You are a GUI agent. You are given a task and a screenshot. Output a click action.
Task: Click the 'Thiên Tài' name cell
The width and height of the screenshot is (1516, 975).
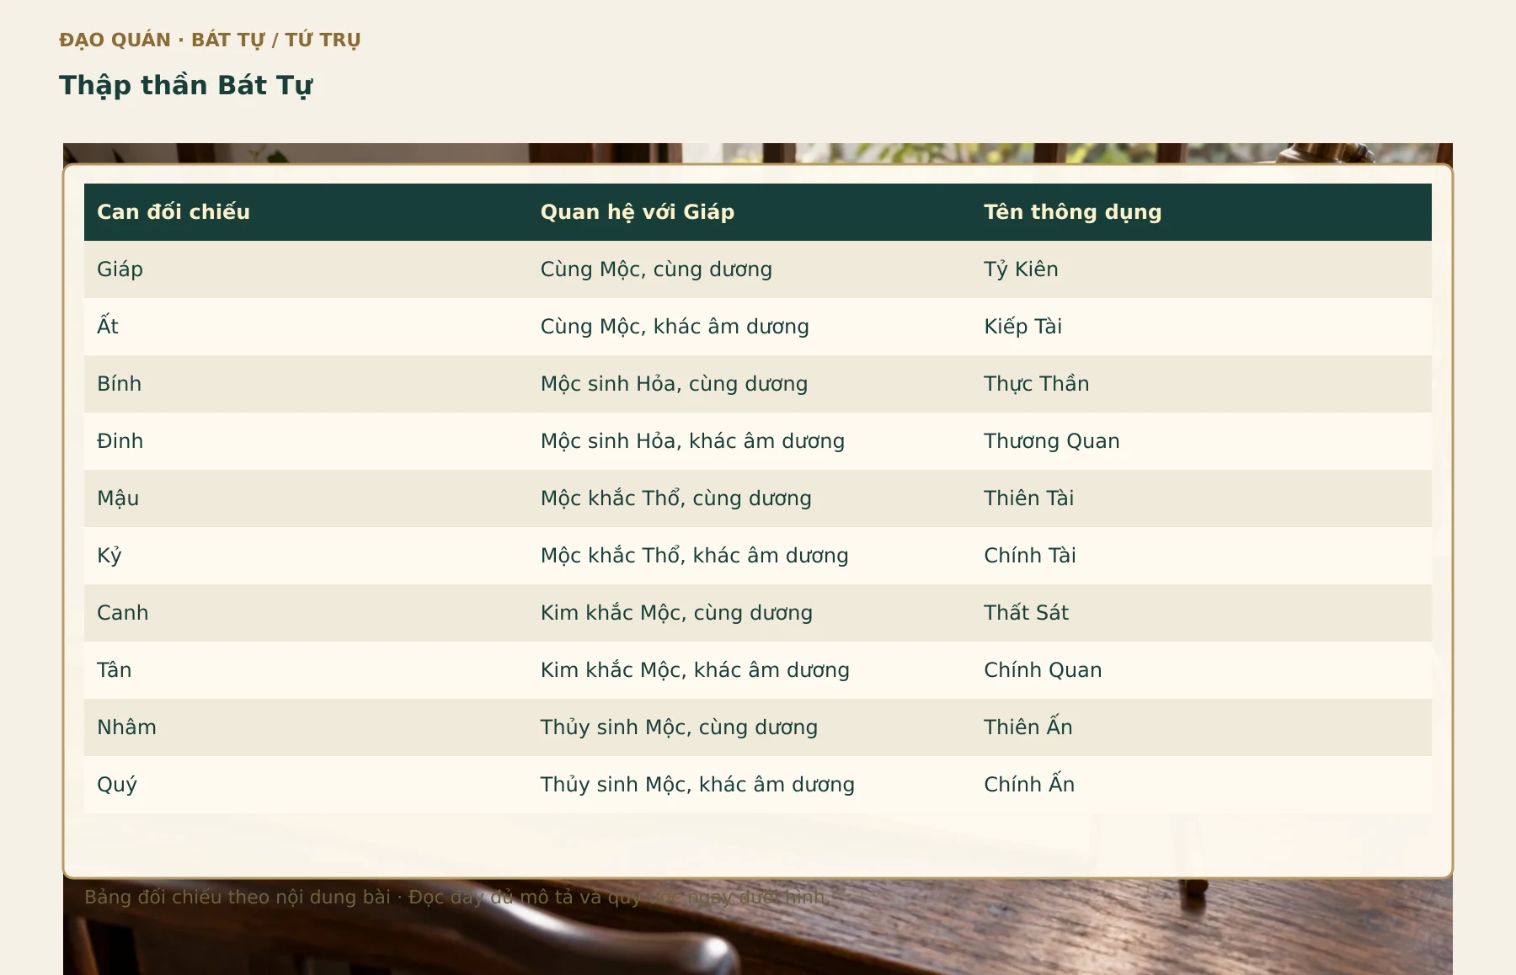tap(1202, 498)
